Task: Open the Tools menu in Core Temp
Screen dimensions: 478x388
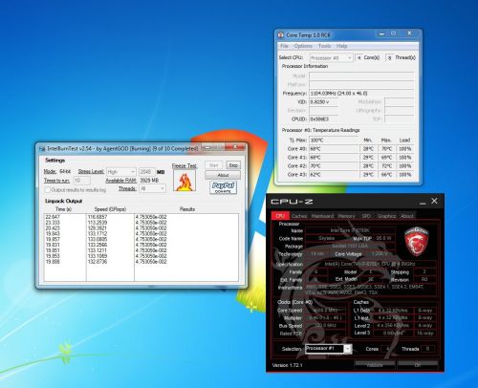Action: click(324, 46)
